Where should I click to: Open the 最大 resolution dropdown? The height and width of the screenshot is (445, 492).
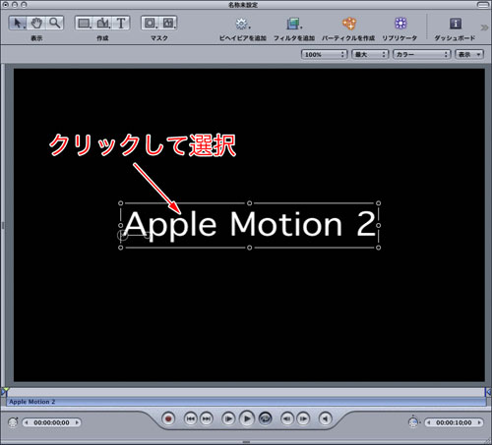click(x=370, y=54)
